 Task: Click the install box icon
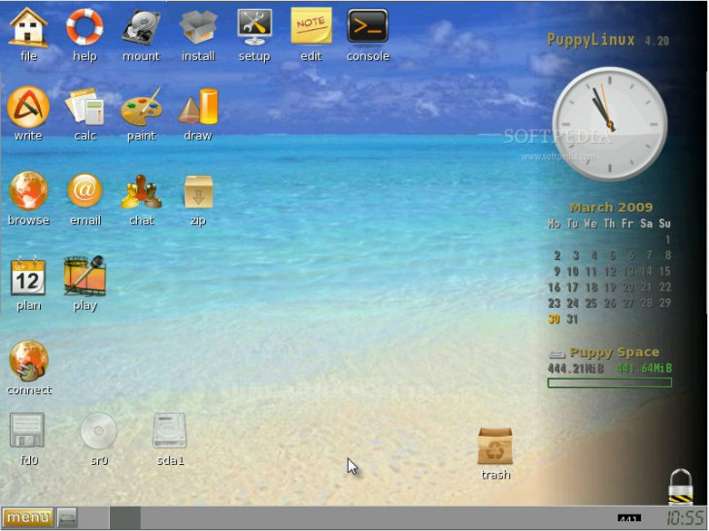coord(198,27)
